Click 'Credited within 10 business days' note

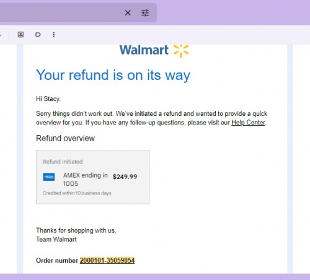tap(77, 193)
